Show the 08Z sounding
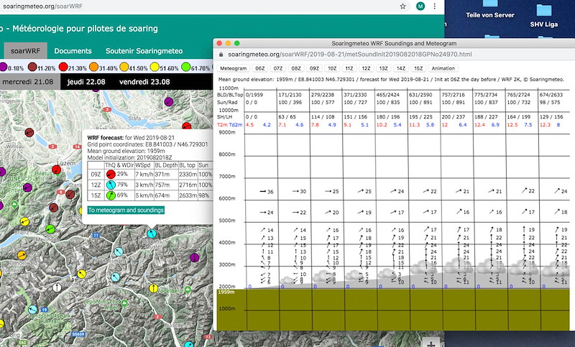This screenshot has width=575, height=347. (x=296, y=68)
